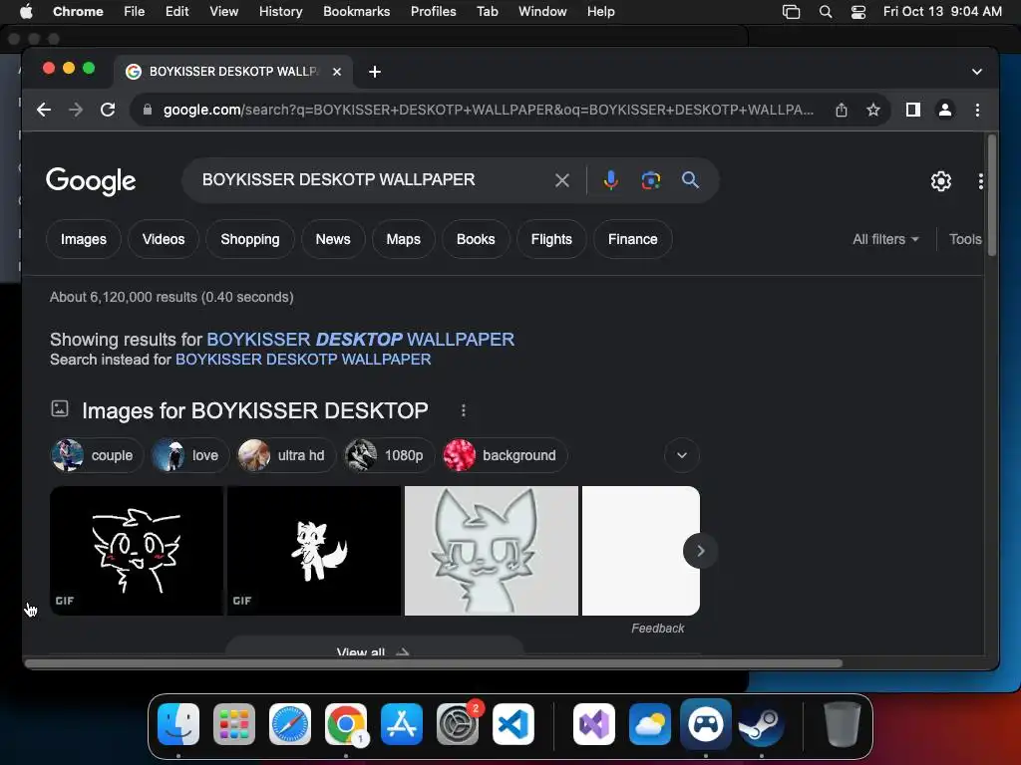Open a new browser tab

[x=375, y=72]
